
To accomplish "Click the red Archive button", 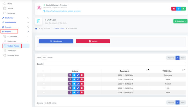I will [x=93, y=41].
